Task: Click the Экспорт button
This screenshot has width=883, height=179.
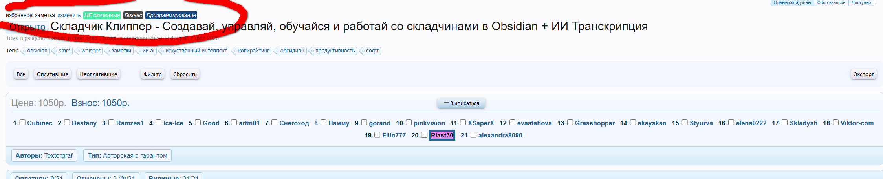Action: tap(864, 74)
